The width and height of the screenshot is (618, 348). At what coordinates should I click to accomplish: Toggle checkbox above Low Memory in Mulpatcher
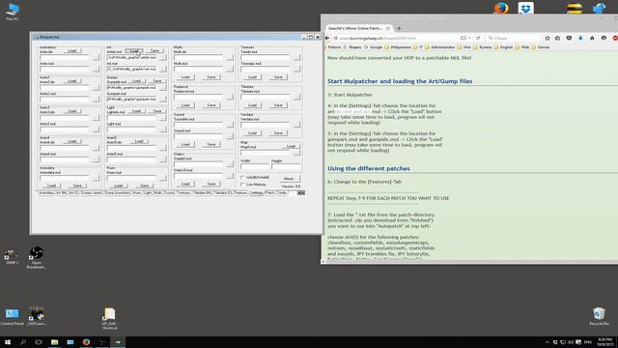click(242, 178)
